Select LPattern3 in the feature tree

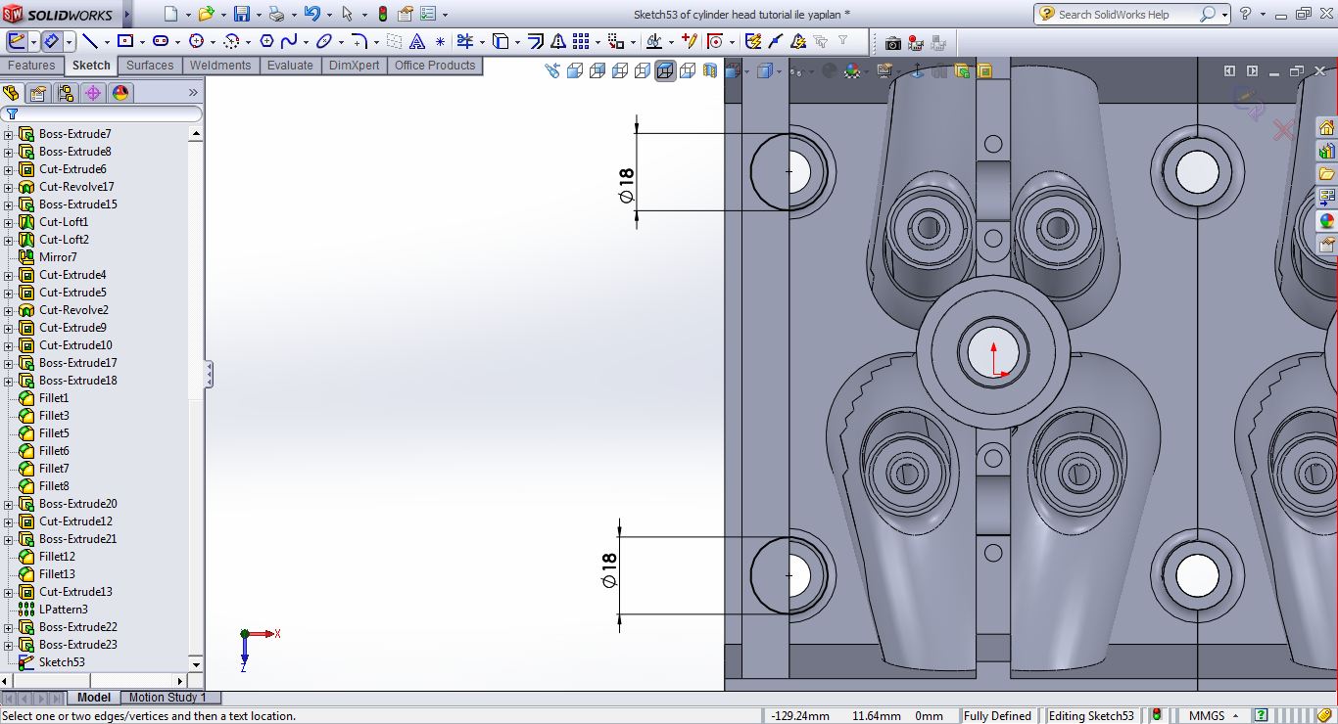[x=63, y=610]
